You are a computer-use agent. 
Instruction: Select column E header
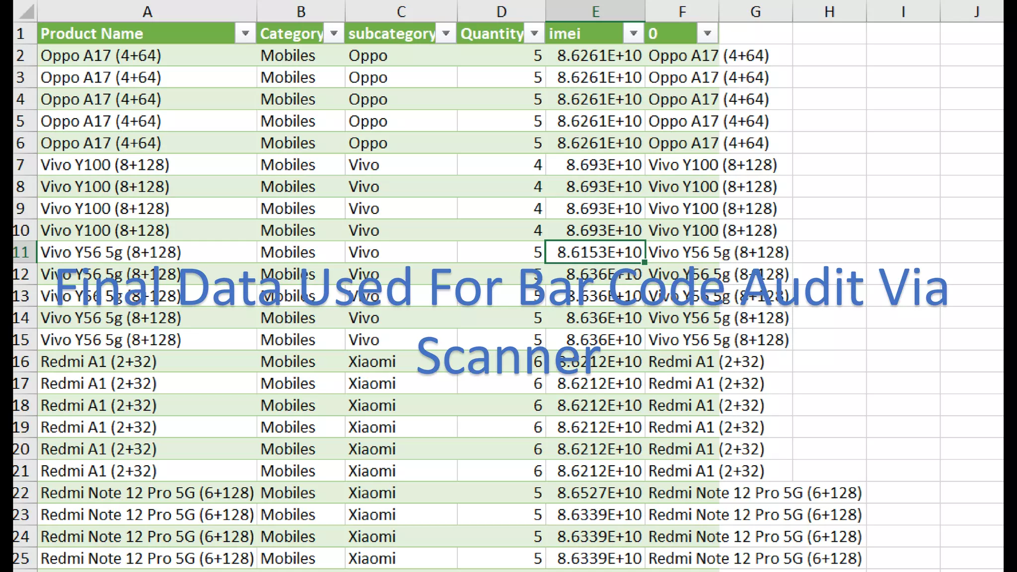click(x=595, y=11)
